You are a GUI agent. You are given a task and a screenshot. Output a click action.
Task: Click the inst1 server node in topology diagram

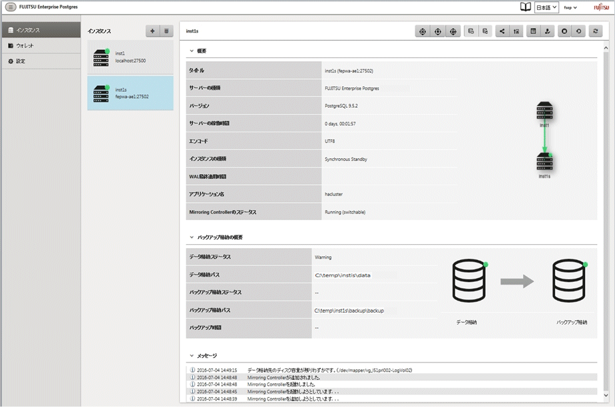coord(544,111)
